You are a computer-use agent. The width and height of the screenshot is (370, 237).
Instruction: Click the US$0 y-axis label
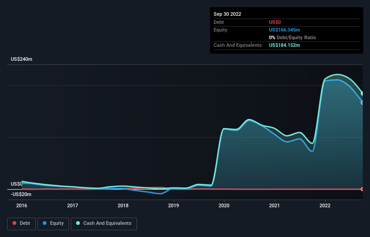[x=17, y=184]
